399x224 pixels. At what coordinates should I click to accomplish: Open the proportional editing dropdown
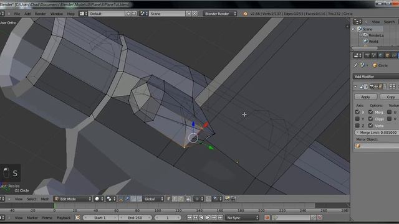point(198,199)
